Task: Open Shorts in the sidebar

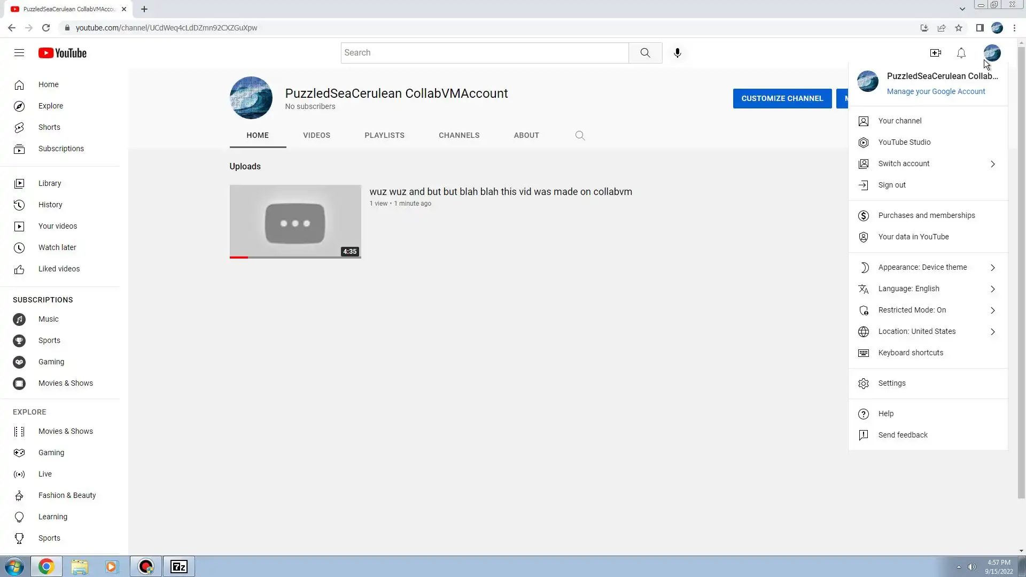Action: point(49,127)
